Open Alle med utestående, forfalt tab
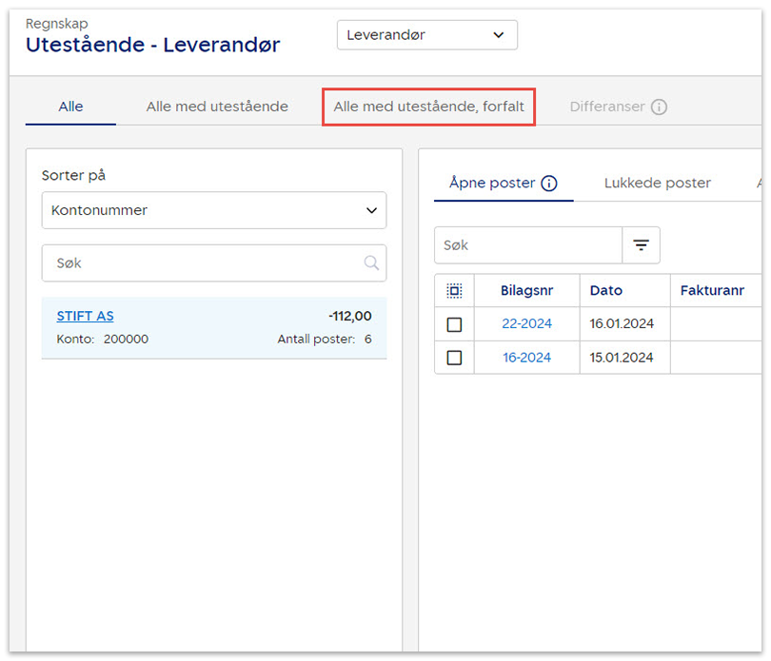 click(428, 107)
